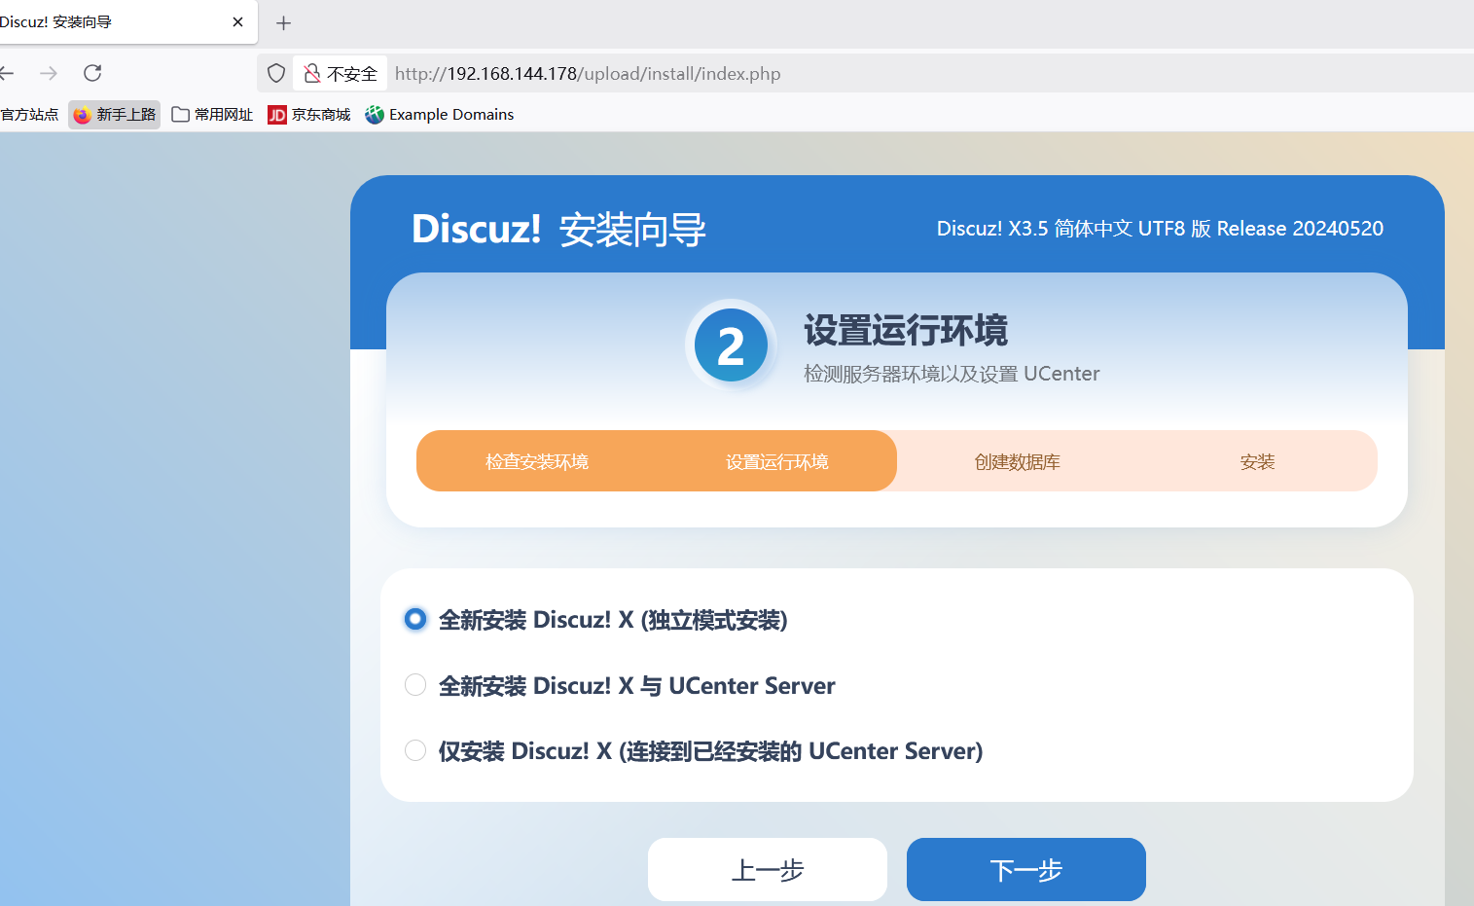Click the Discuz! 安装向导 header title
This screenshot has height=906, width=1474.
(x=558, y=230)
